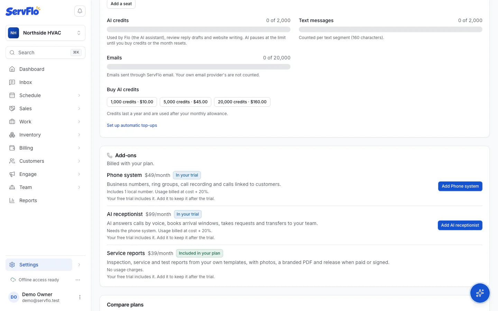The image size is (498, 311).
Task: Open Set up automatic top-ups link
Action: tap(132, 125)
